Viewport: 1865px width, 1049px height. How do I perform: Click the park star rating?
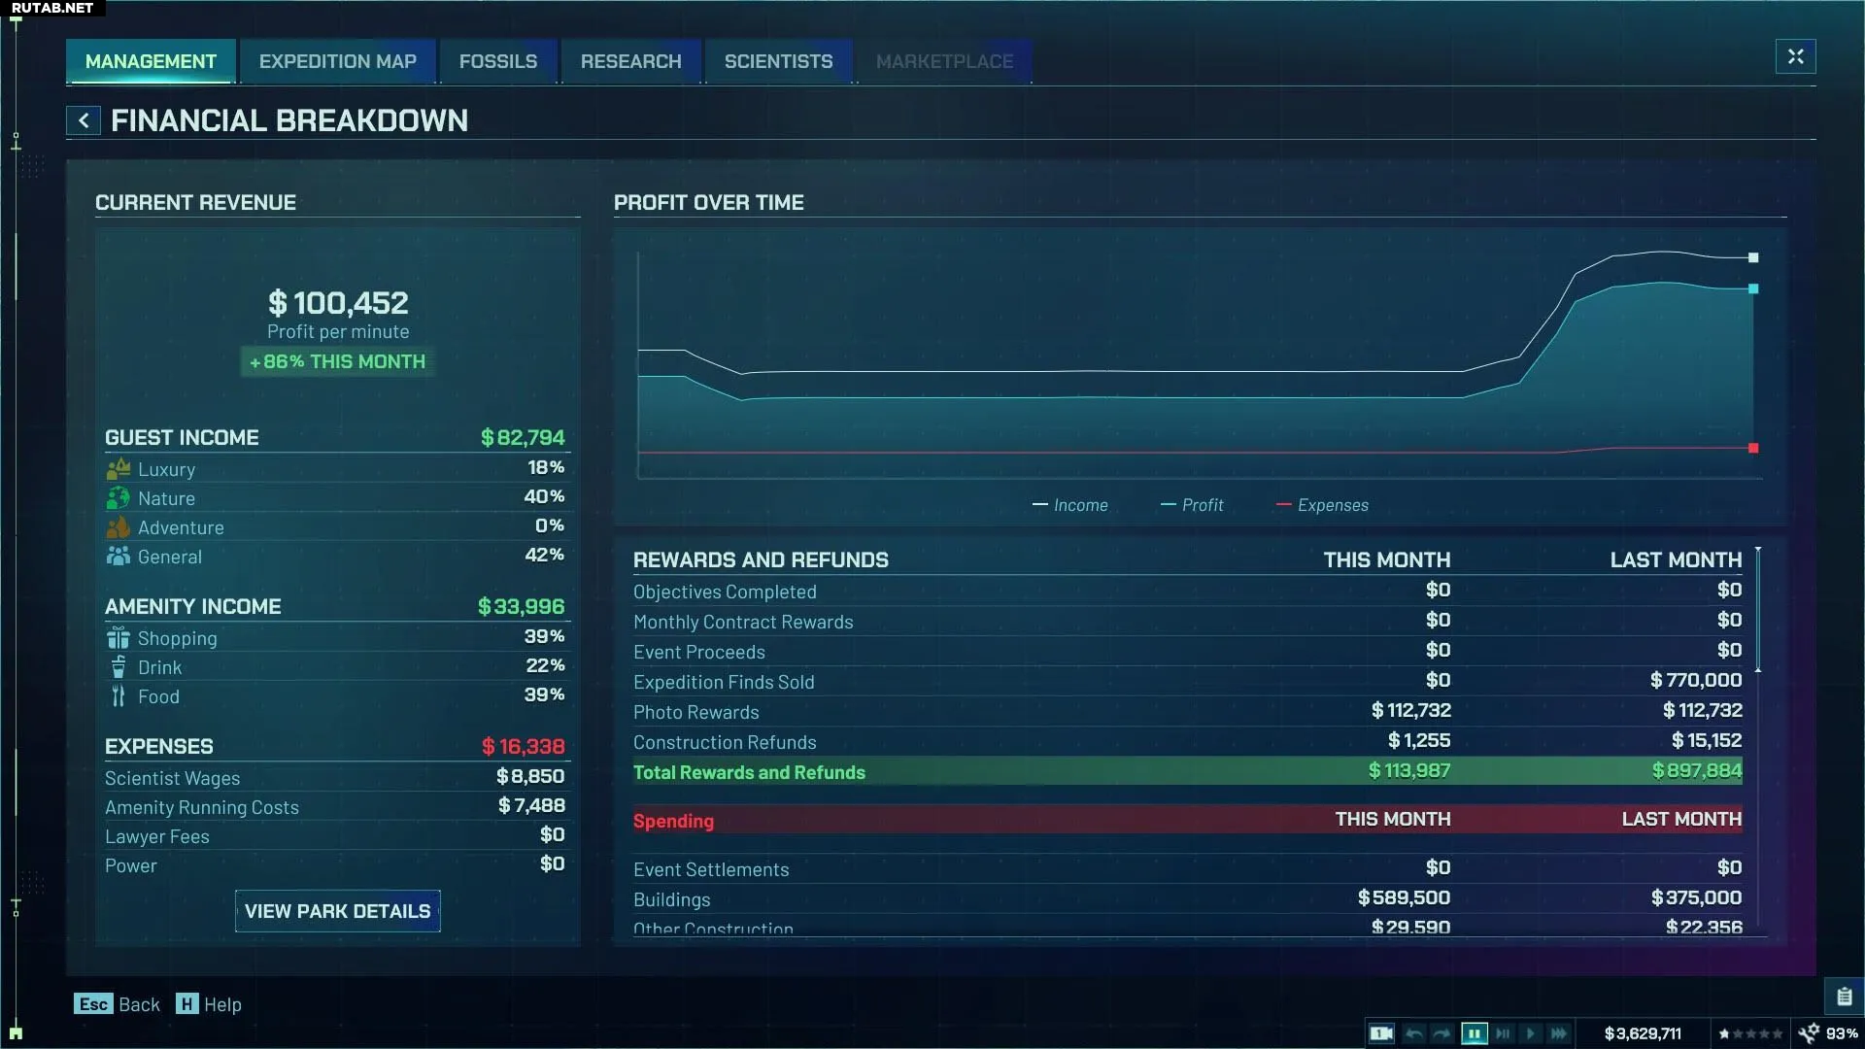click(1750, 1033)
